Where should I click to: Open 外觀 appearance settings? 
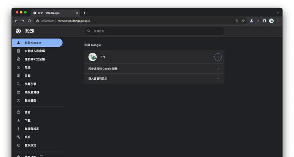point(37,76)
